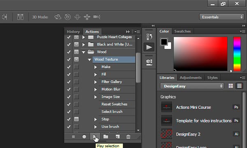Select 3D Mode rotate object icon
Image resolution: width=247 pixels, height=148 pixels.
tap(58, 17)
